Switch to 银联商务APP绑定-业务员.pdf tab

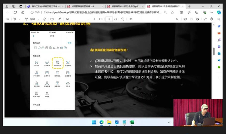[125, 6]
